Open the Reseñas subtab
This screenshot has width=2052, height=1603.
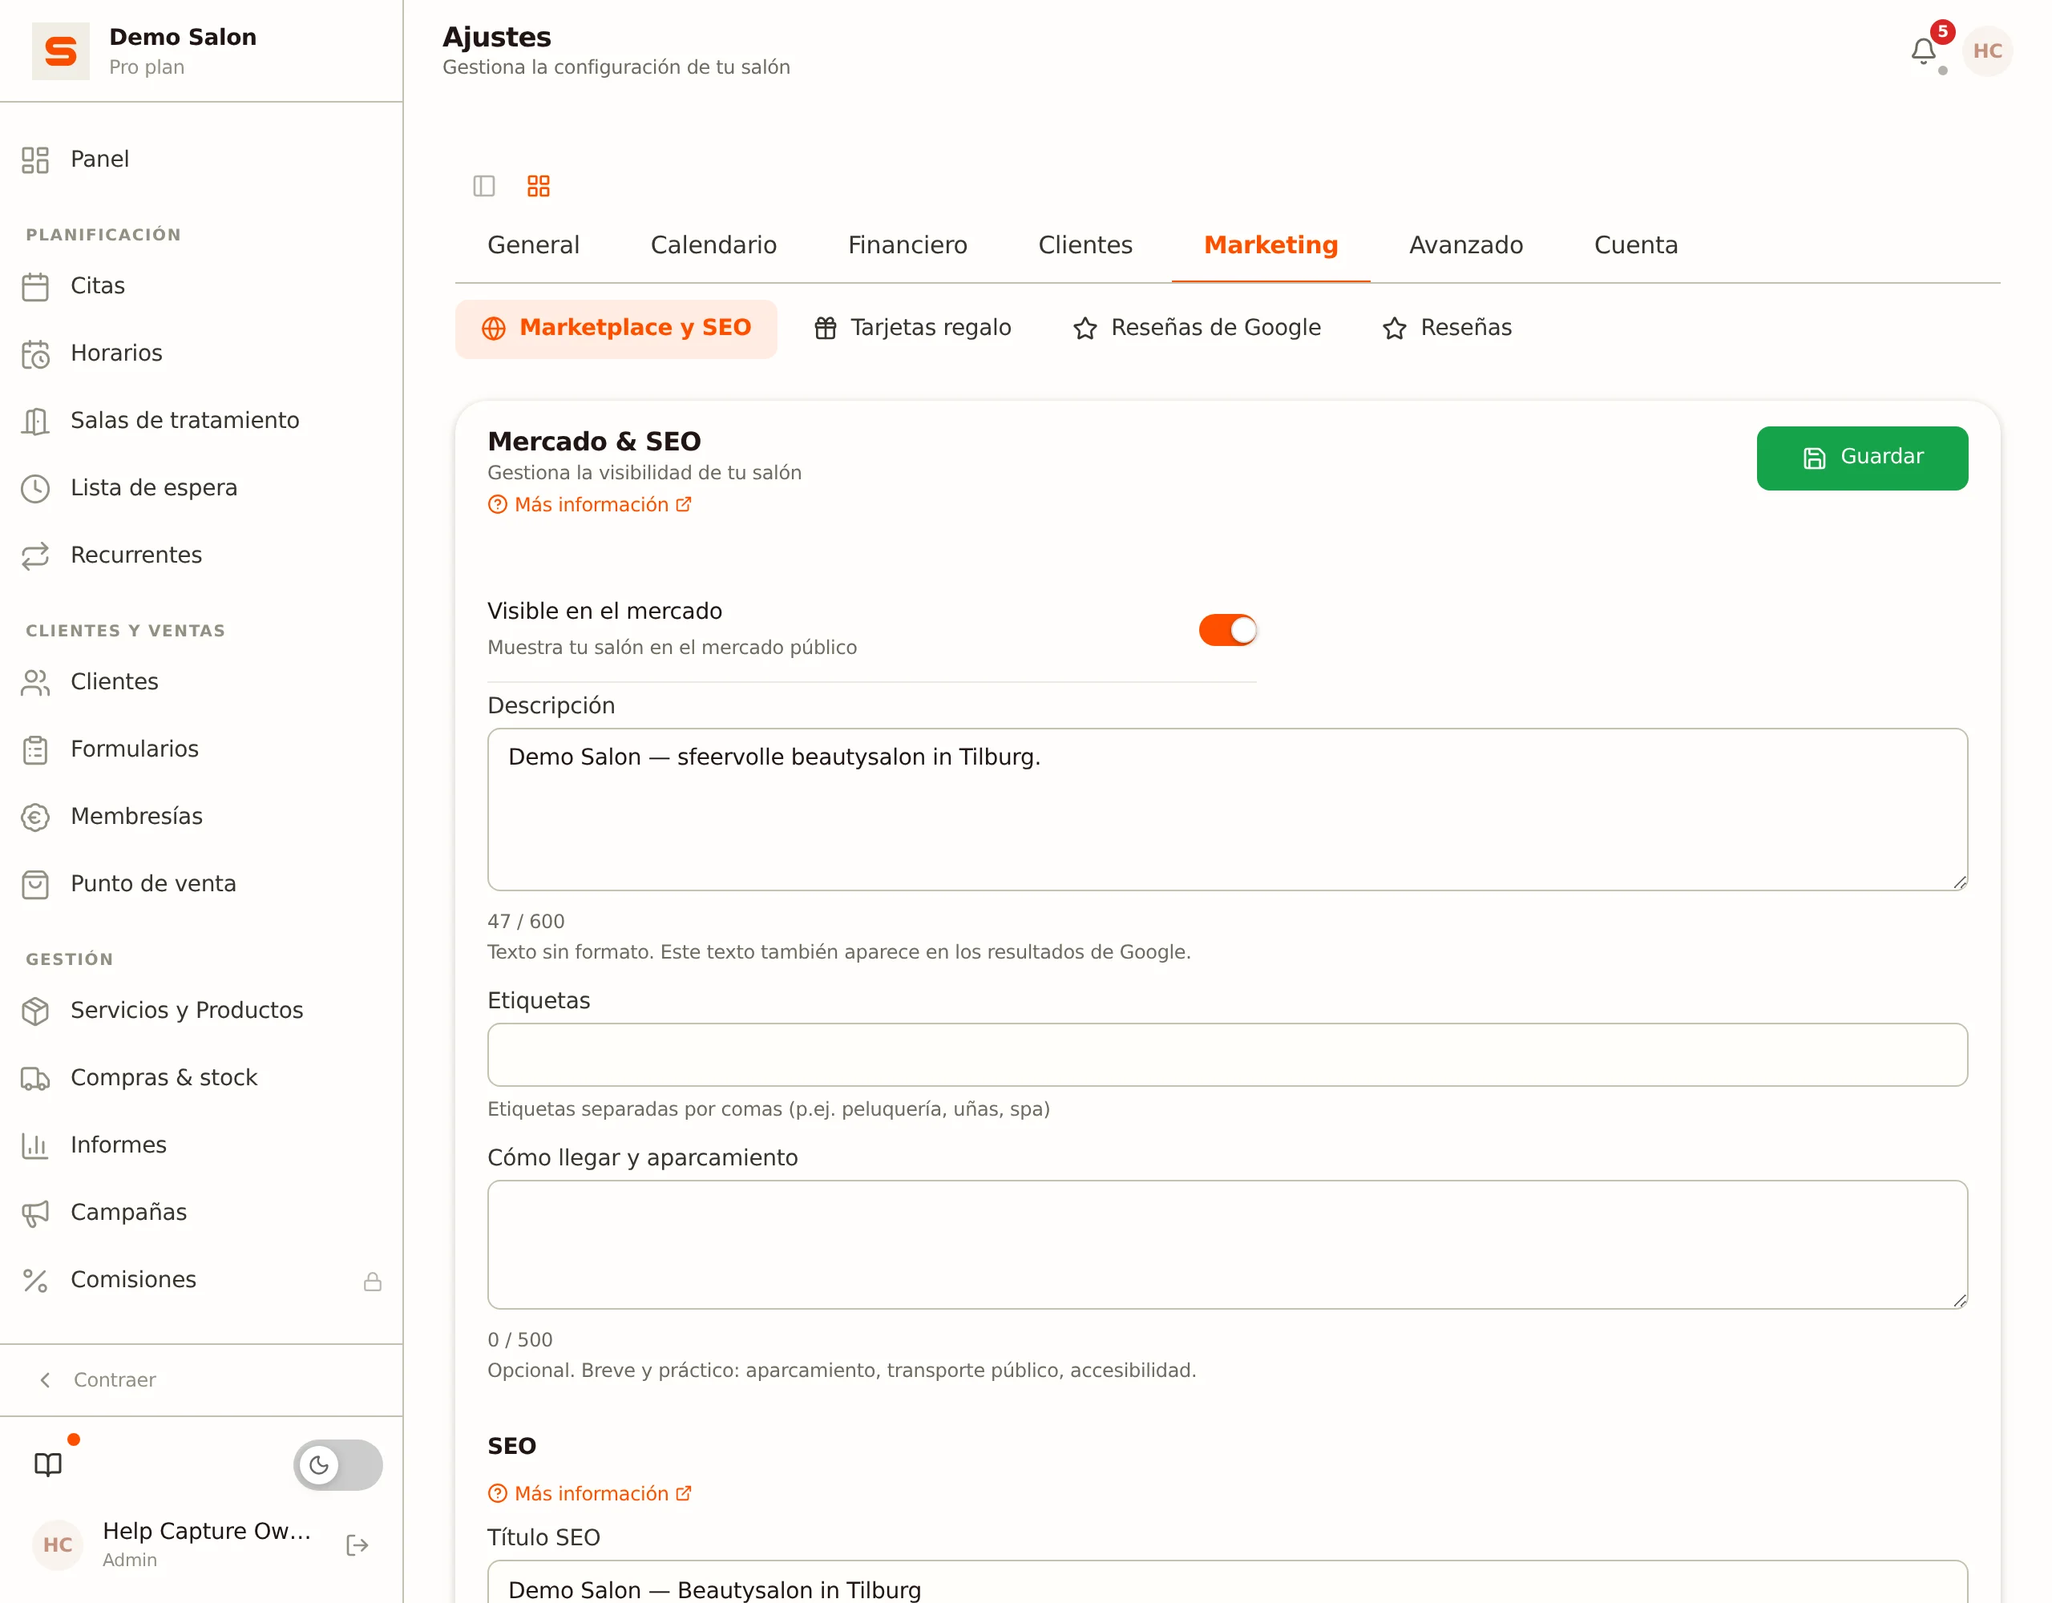point(1447,328)
